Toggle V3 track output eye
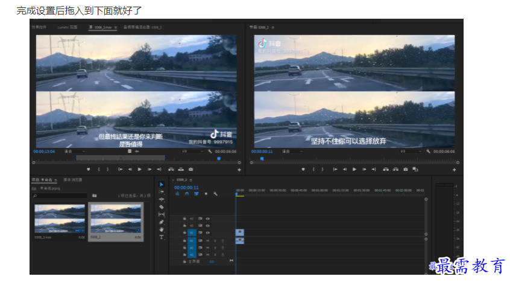 207,219
